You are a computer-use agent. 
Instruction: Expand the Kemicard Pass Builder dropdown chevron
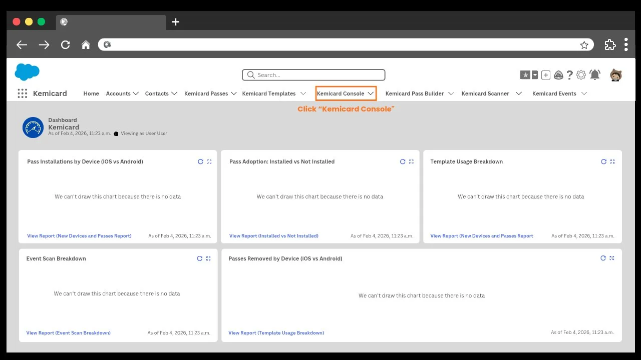(x=451, y=93)
